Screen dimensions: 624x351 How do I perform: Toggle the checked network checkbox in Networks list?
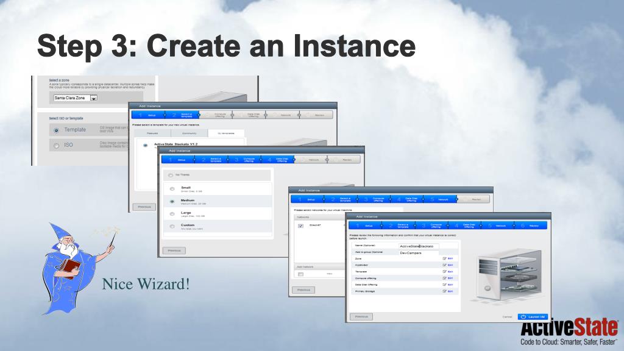point(300,225)
